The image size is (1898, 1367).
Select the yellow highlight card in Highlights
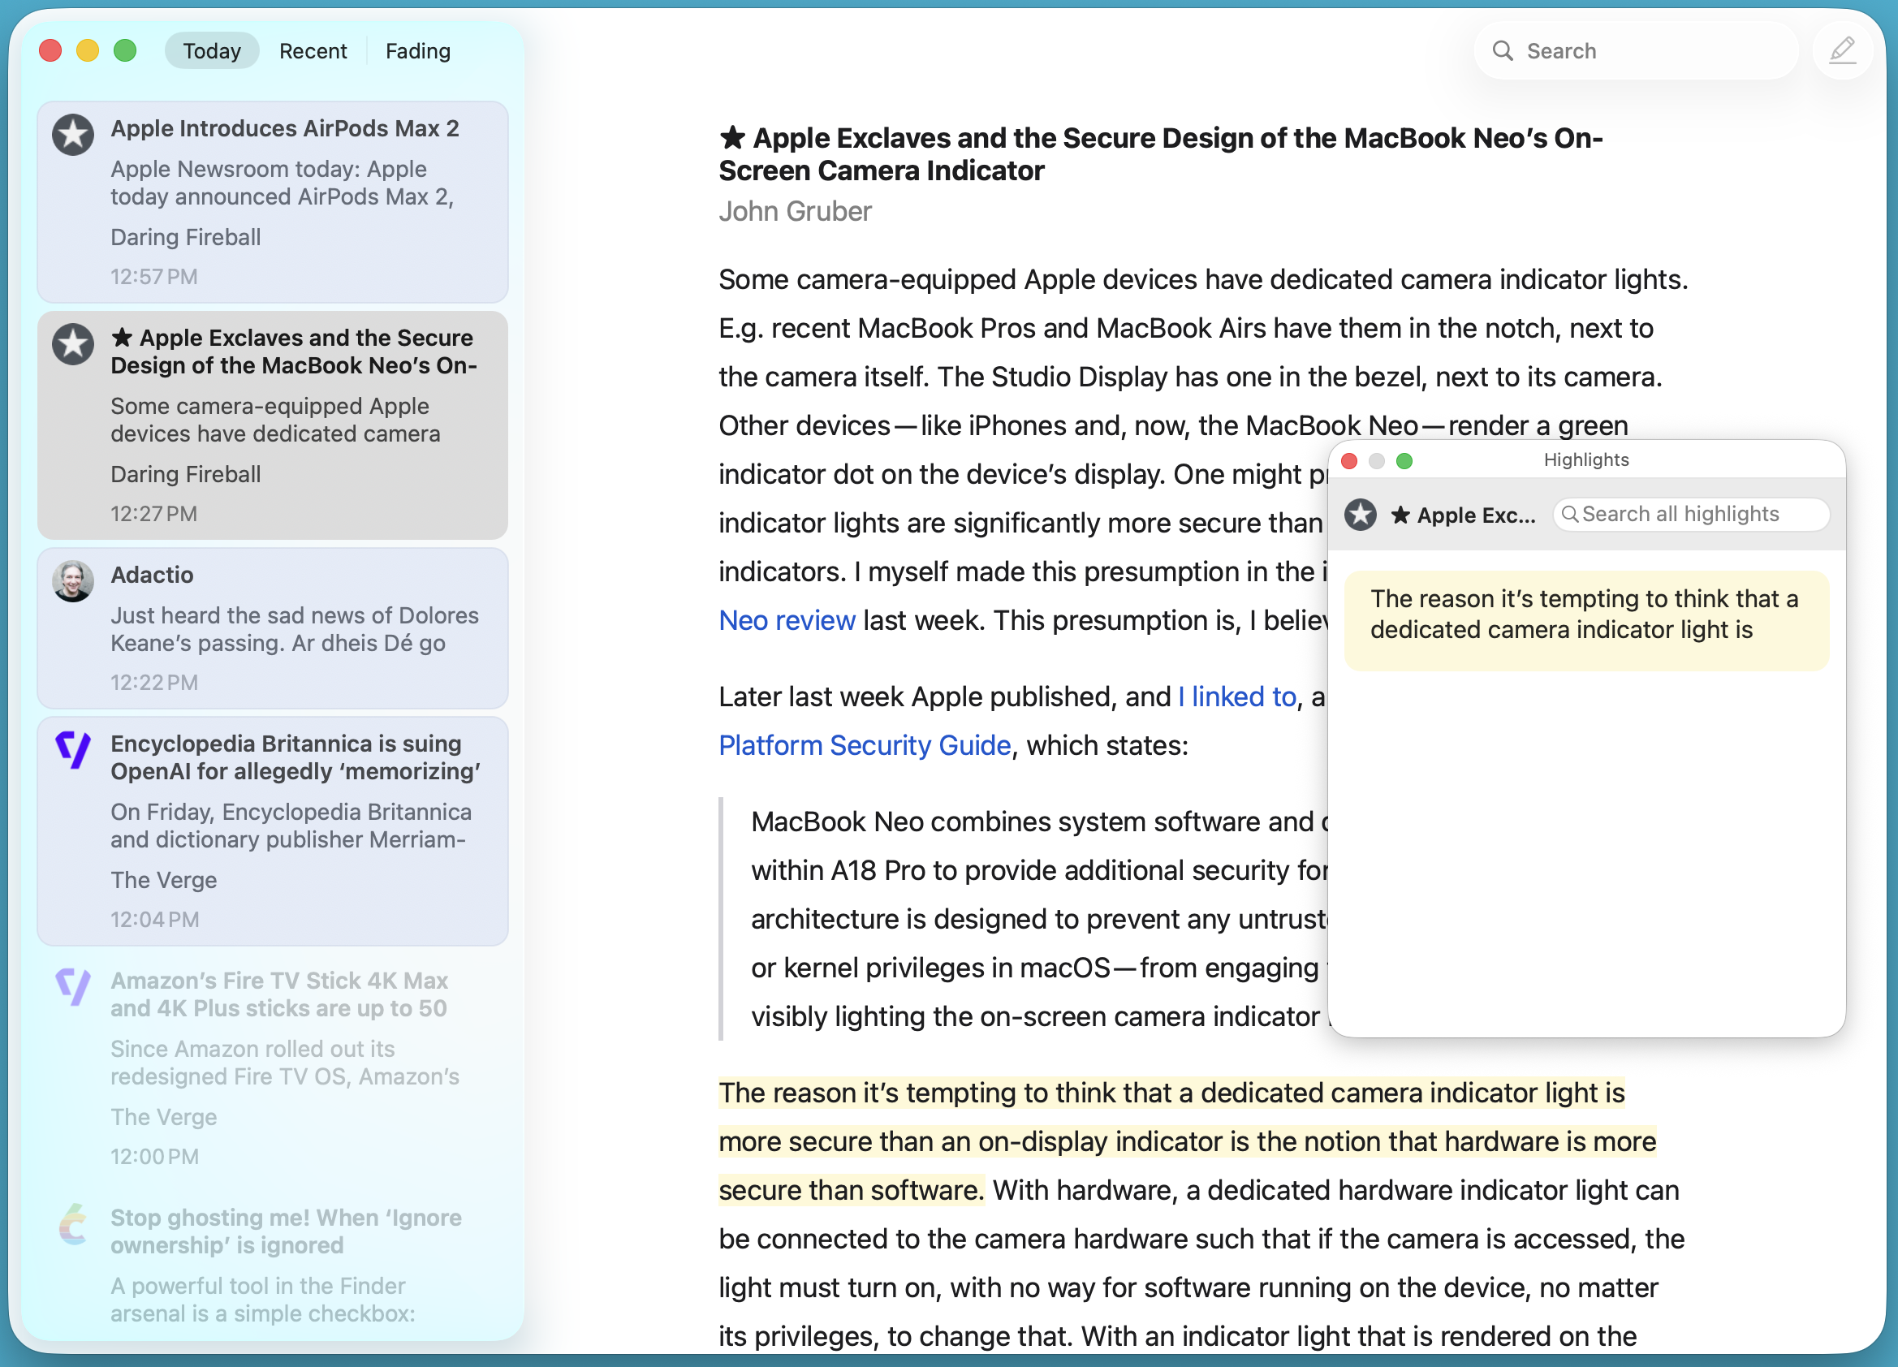(1585, 620)
